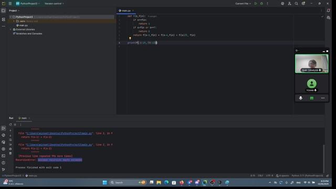Open the Project tool window icon
The image size is (336, 189).
pos(4,10)
